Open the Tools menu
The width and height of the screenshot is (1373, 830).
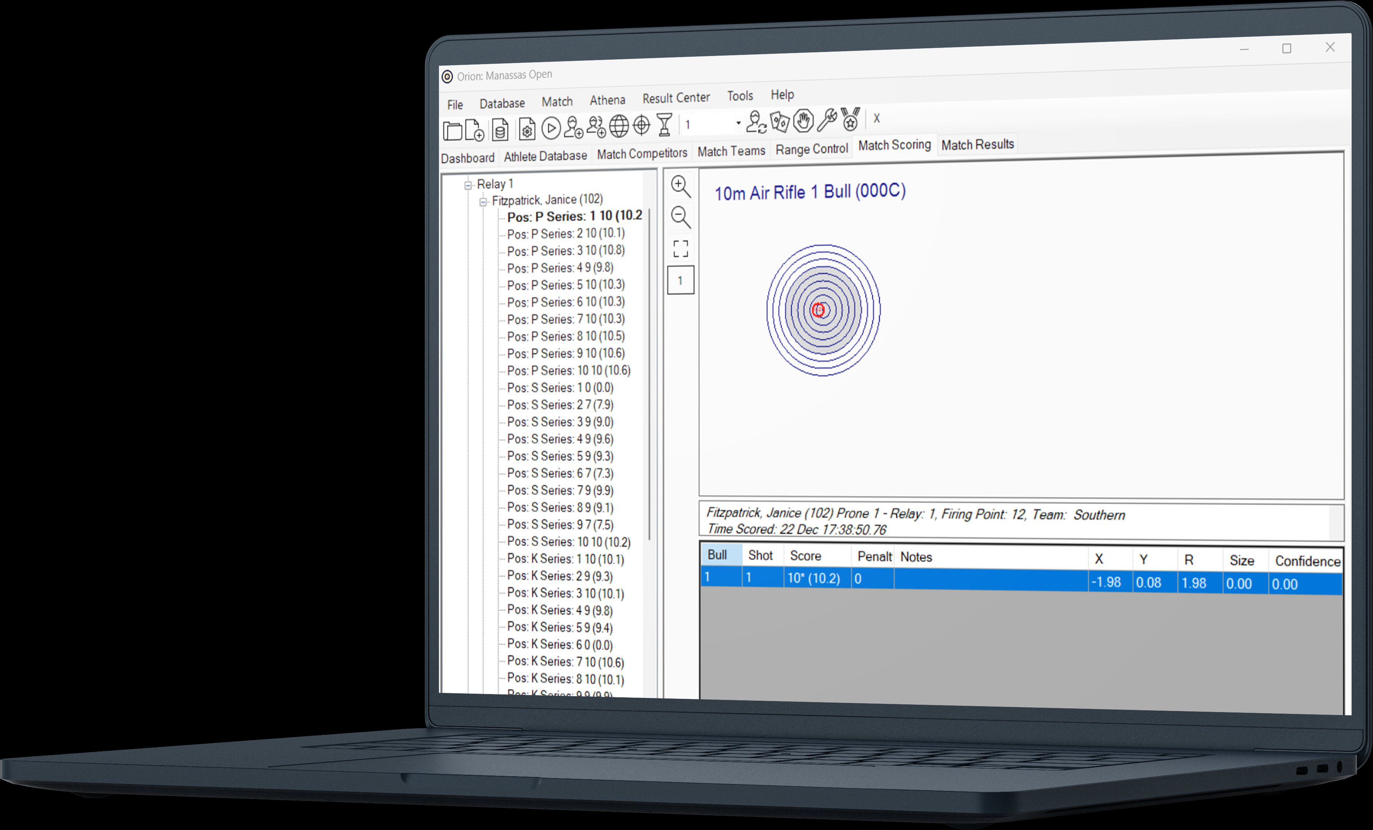pos(740,96)
